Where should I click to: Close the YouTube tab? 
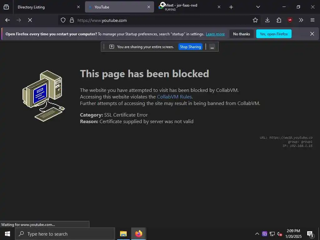(149, 7)
